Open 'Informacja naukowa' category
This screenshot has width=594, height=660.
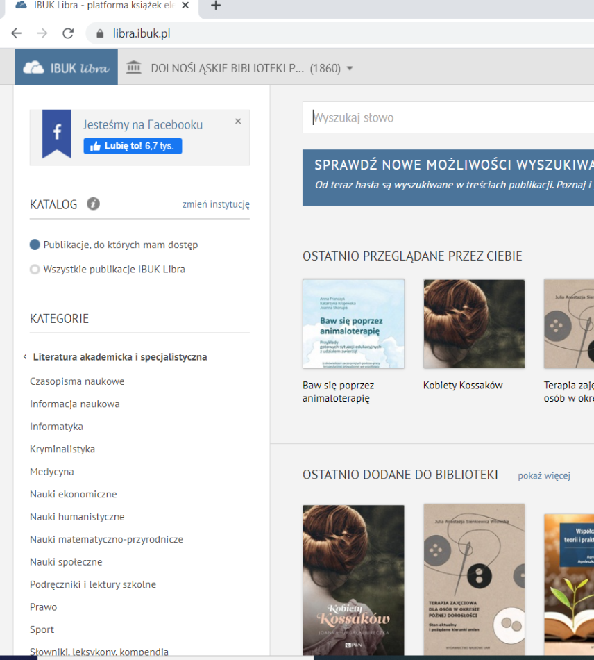pyautogui.click(x=75, y=404)
